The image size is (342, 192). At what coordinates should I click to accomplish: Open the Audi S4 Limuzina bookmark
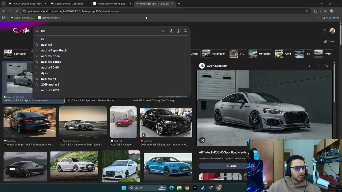22,18
